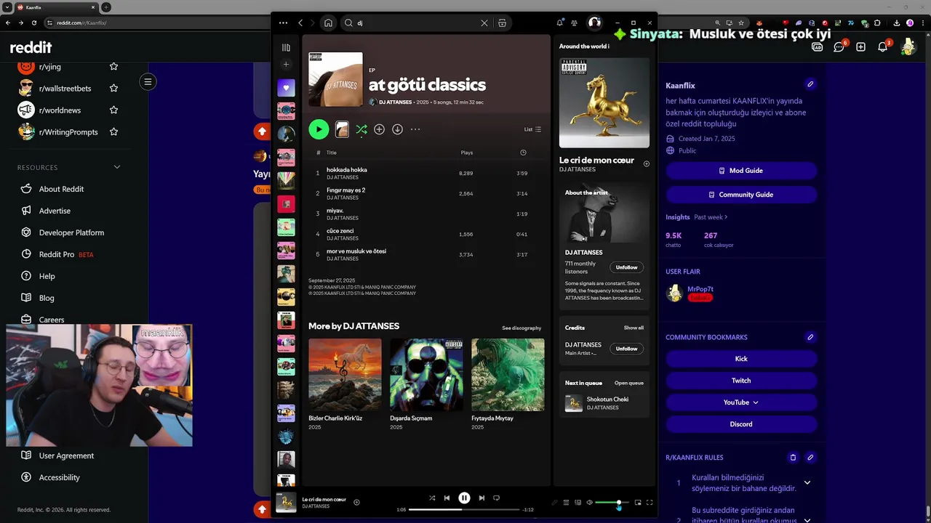
Task: Open Spotify Friend Activity icon
Action: point(574,23)
